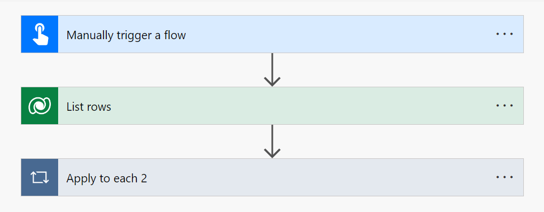Click the manual trigger hand icon

[40, 34]
